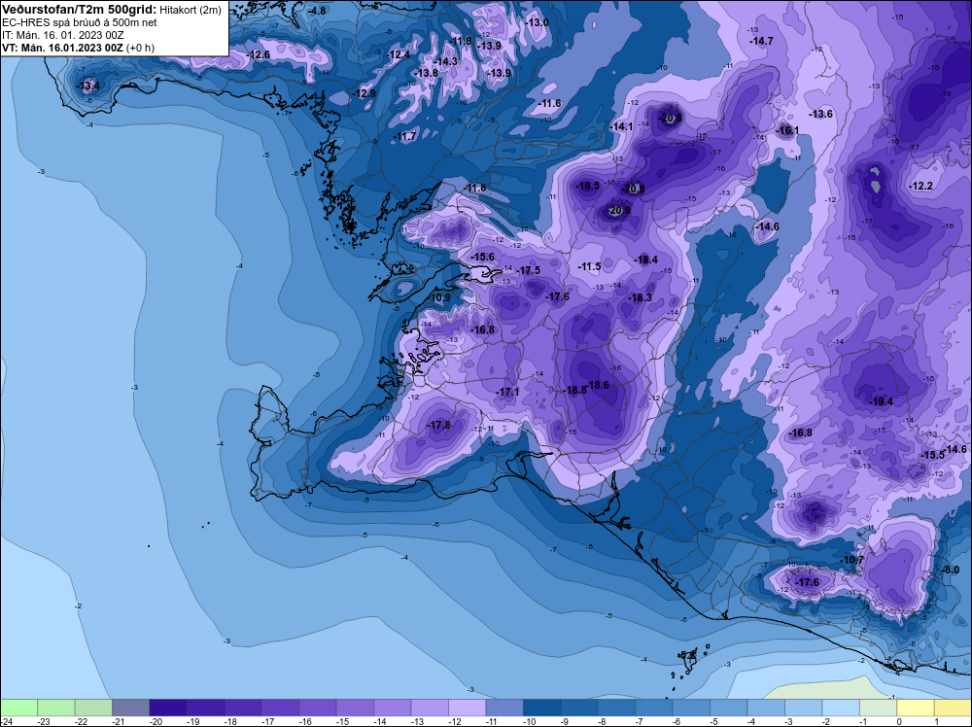Click the -12.6 temperature label
This screenshot has height=727, width=972.
click(x=258, y=54)
